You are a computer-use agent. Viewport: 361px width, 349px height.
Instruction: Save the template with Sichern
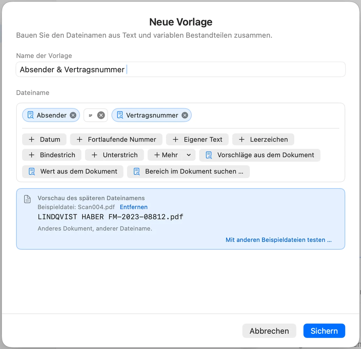324,331
